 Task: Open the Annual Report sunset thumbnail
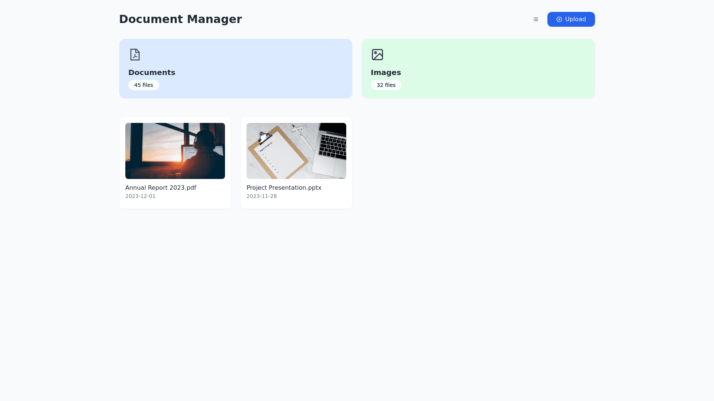click(175, 151)
